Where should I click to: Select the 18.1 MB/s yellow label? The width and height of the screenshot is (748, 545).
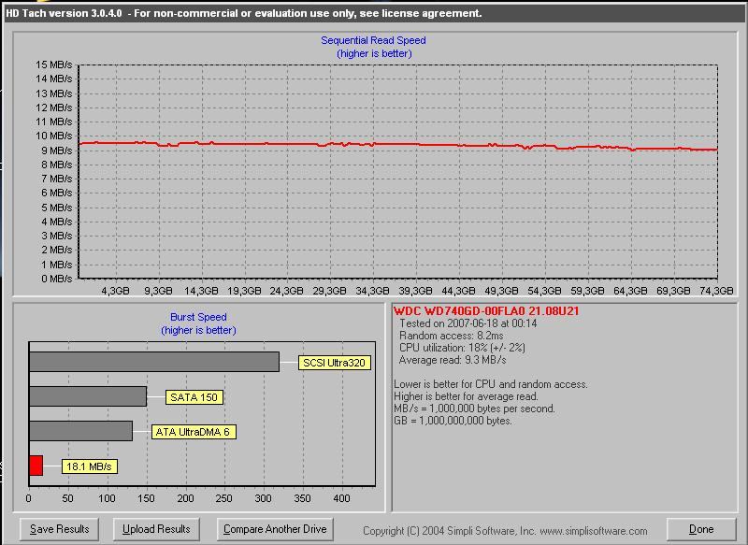[89, 466]
